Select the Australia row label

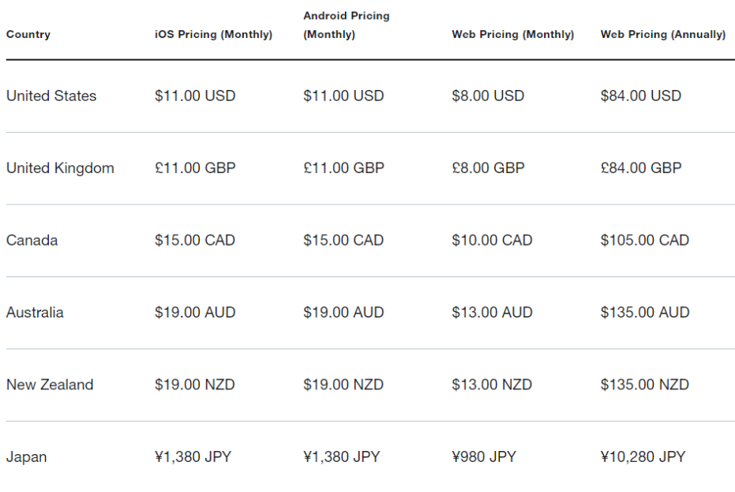pos(35,313)
